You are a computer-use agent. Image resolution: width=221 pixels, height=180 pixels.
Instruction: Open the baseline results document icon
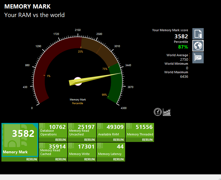click(x=198, y=34)
